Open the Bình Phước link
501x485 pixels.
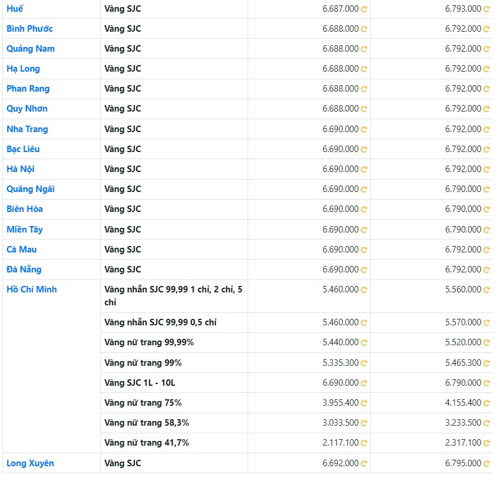[29, 29]
